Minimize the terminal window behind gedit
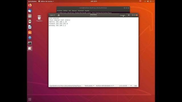The width and height of the screenshot is (182, 102). (x=125, y=8)
